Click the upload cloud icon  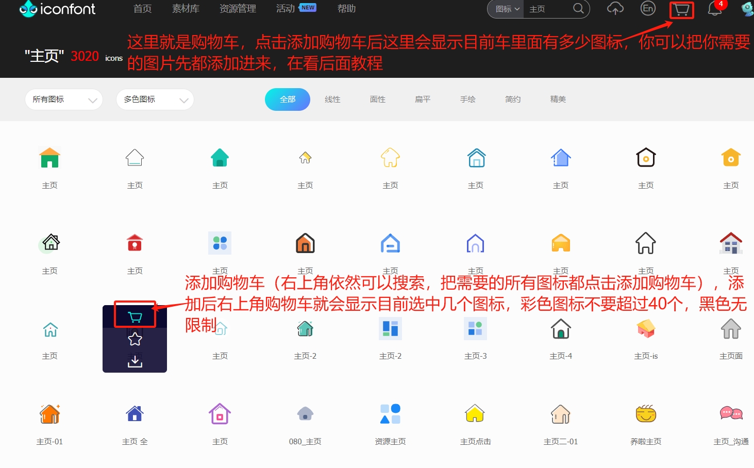tap(615, 9)
